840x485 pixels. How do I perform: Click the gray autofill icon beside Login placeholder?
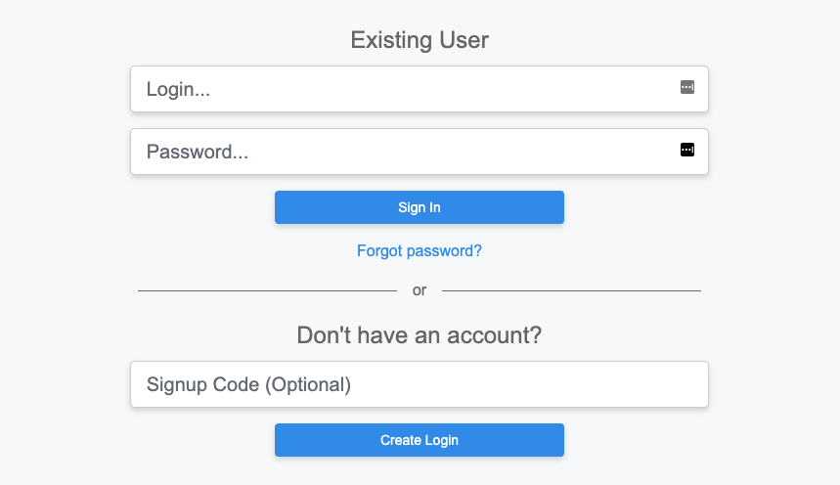click(687, 87)
